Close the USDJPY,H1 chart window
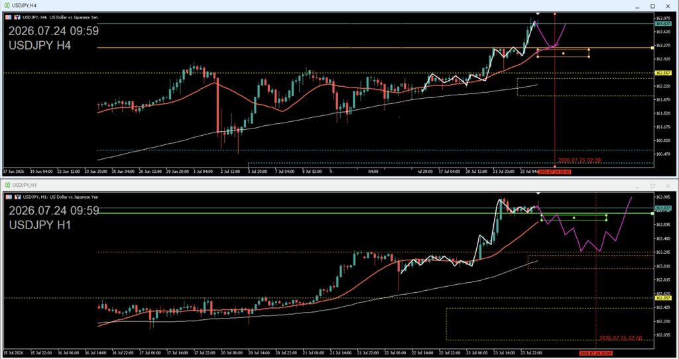 (x=668, y=186)
